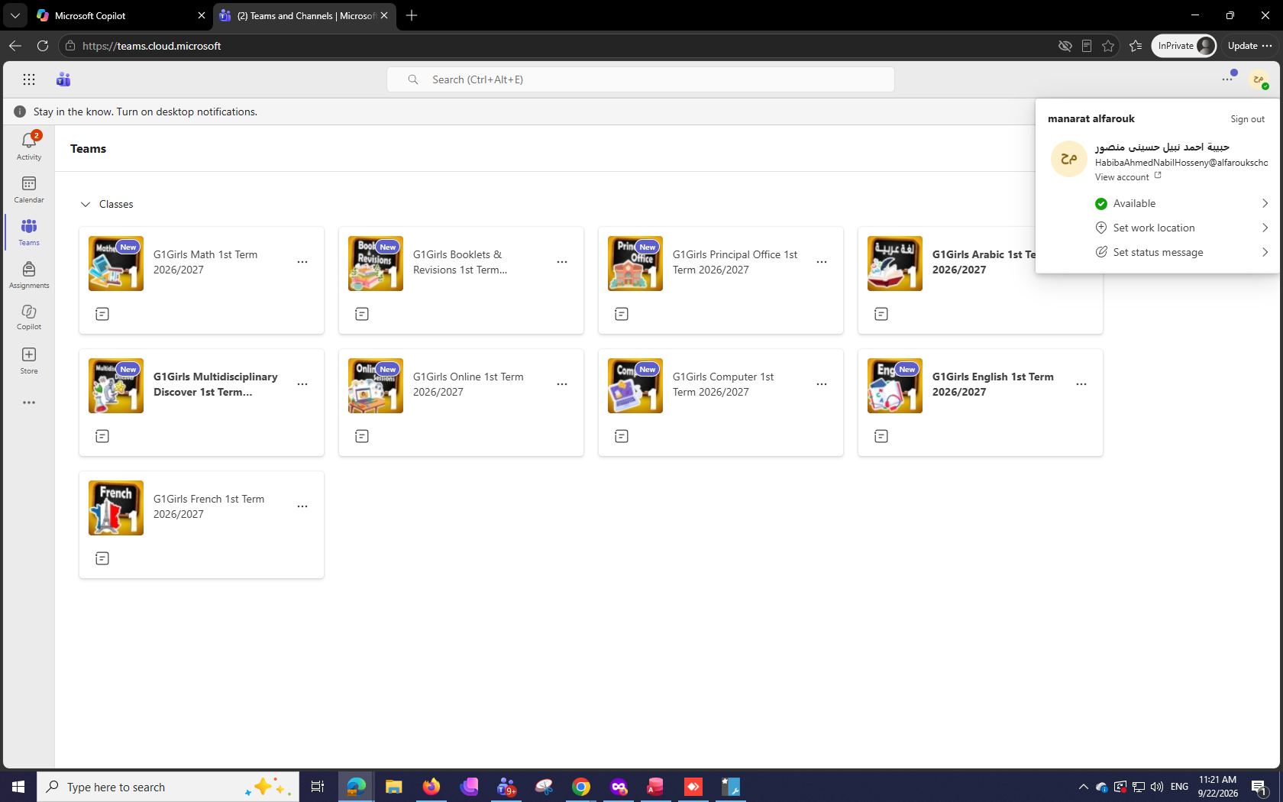
Task: Open Calendar from the left rail
Action: click(x=29, y=189)
